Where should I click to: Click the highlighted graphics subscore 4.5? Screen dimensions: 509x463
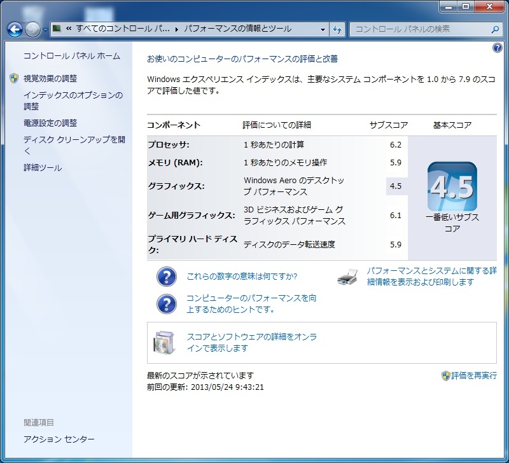[x=395, y=186]
